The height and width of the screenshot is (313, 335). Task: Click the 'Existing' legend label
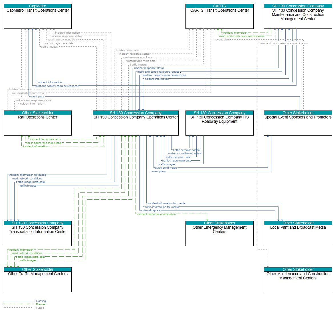(41, 301)
